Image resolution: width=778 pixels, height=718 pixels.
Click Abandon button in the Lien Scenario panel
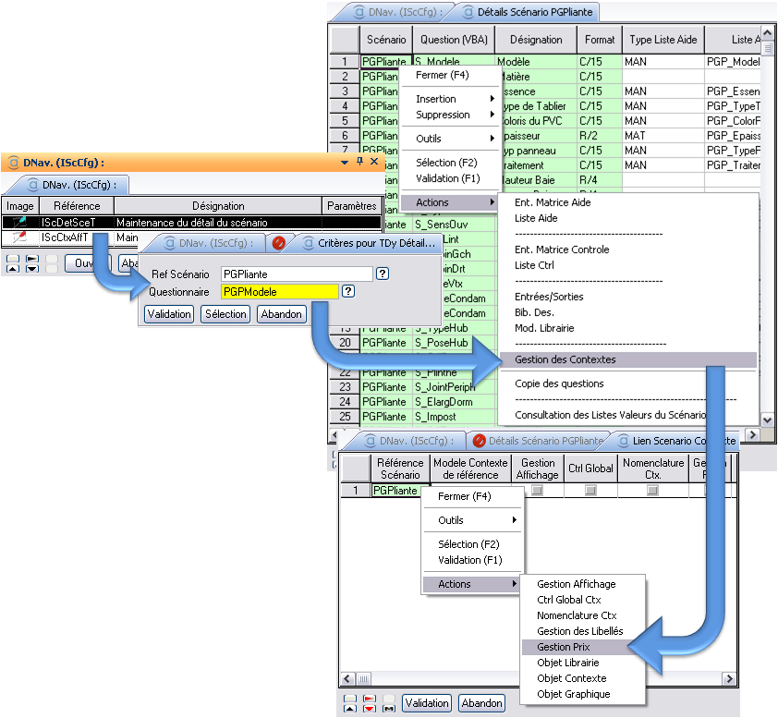[x=481, y=703]
